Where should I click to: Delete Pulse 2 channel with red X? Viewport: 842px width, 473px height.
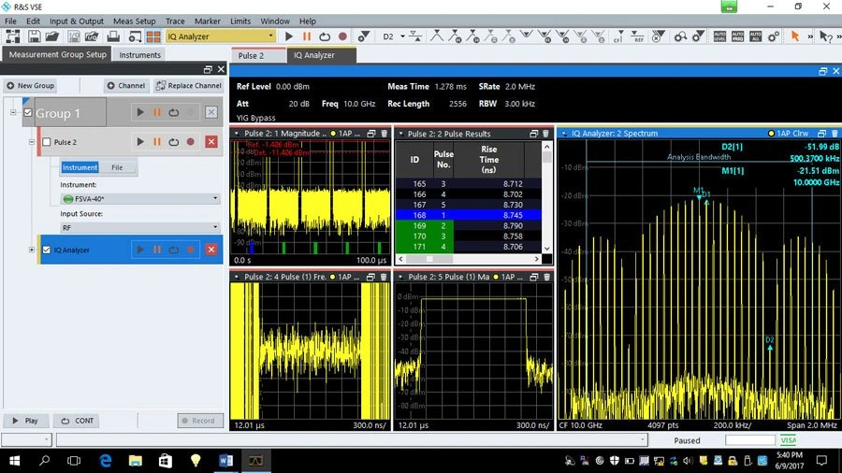tap(211, 142)
